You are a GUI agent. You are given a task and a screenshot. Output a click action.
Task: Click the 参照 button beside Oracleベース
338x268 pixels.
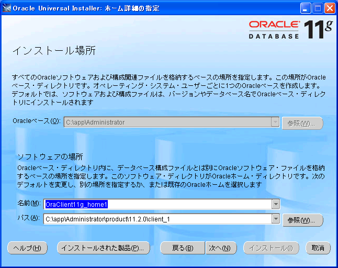(x=302, y=123)
